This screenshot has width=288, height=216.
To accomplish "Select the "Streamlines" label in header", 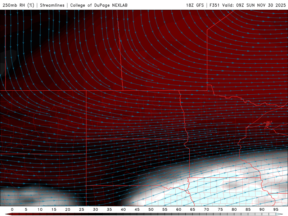I will (52, 5).
